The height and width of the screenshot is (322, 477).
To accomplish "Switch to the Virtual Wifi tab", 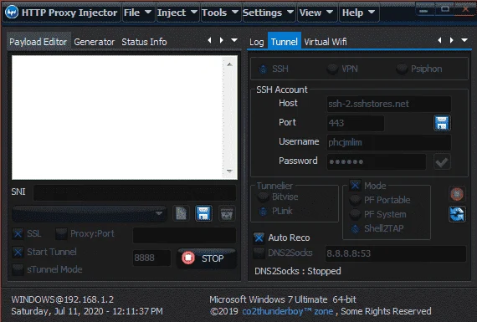I will click(x=326, y=42).
